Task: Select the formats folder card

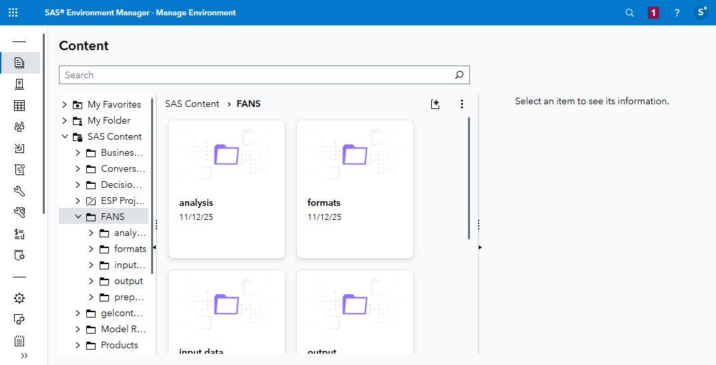Action: pos(355,189)
